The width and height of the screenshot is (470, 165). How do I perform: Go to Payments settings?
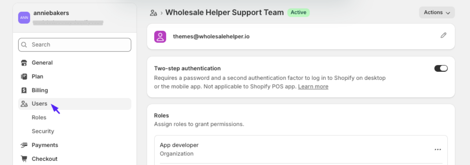click(x=45, y=145)
